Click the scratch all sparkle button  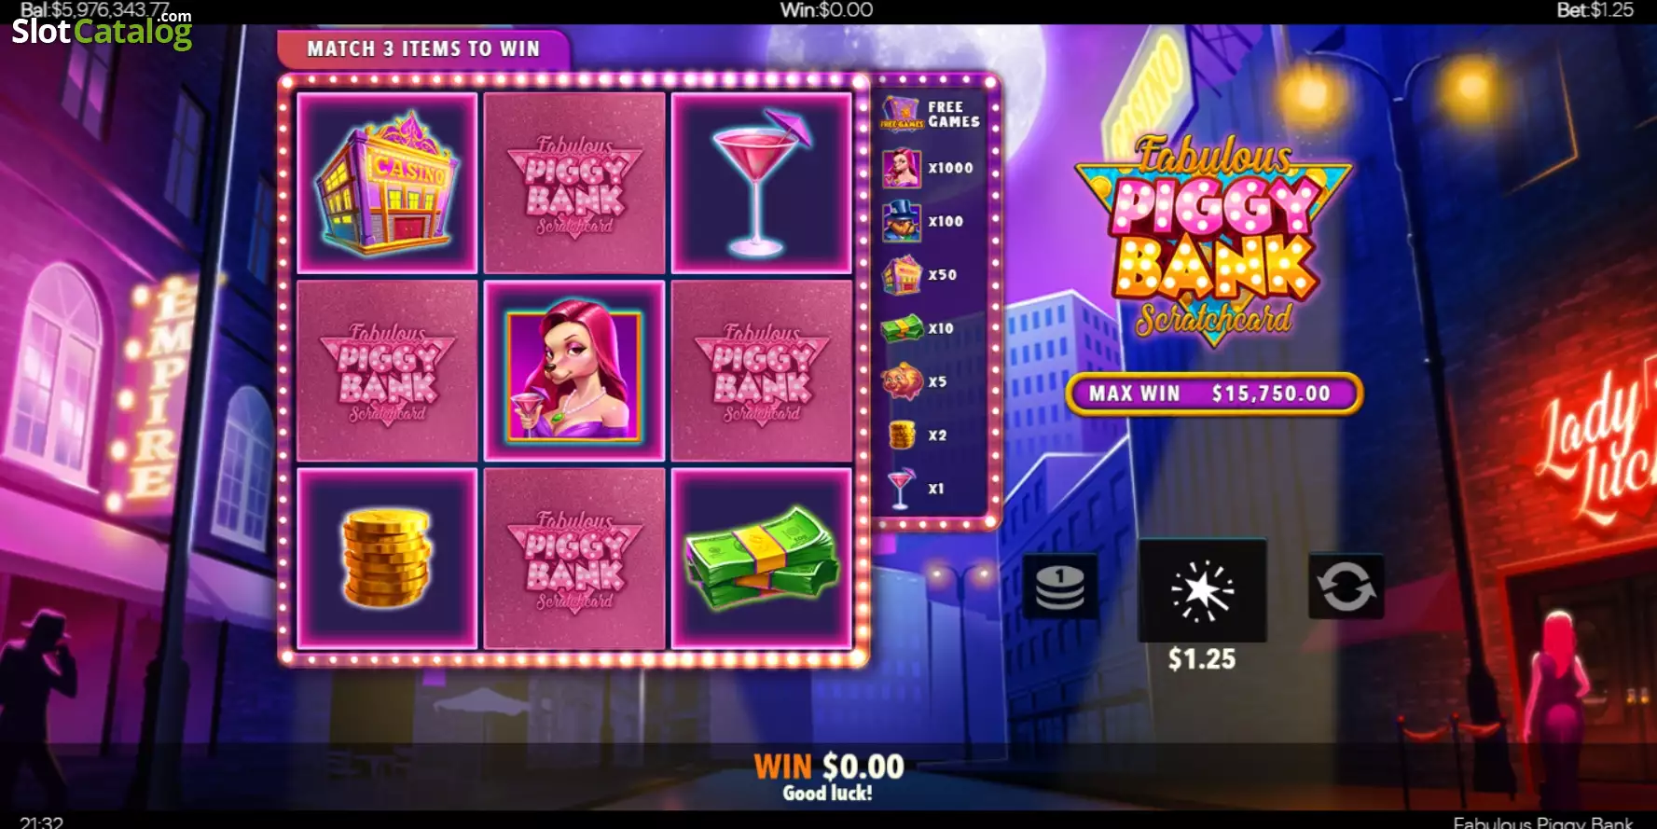(1202, 590)
